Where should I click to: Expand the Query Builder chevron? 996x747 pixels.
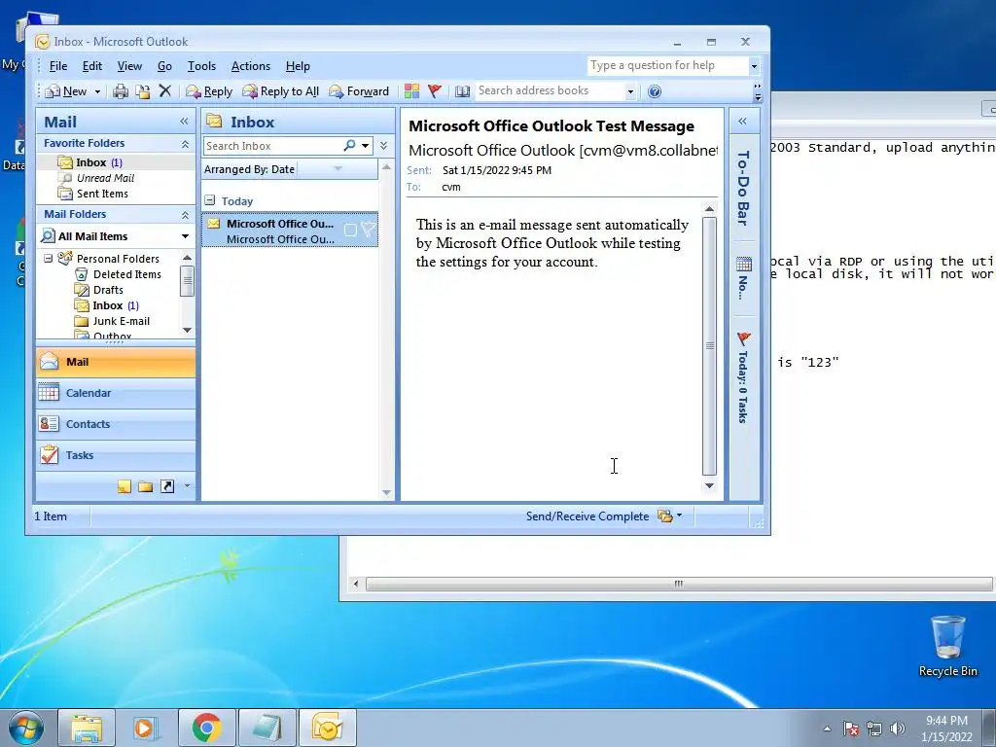click(383, 146)
